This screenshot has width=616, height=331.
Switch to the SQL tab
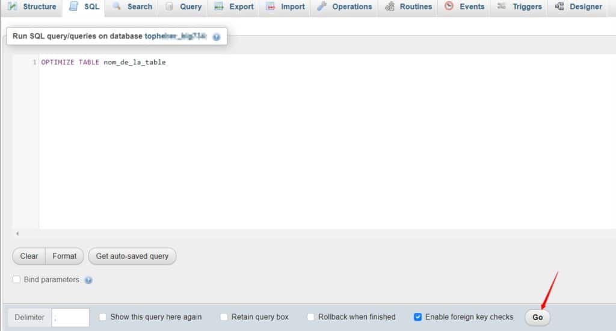(x=84, y=7)
